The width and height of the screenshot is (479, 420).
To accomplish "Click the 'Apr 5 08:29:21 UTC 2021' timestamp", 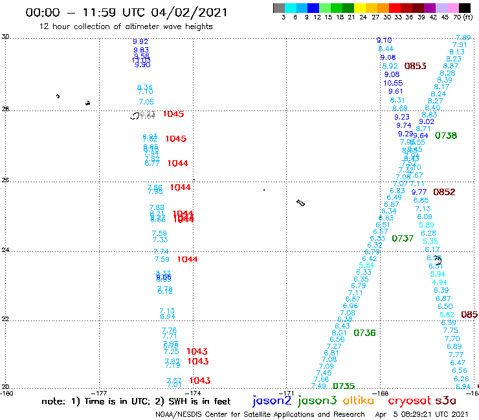I will coord(421,414).
